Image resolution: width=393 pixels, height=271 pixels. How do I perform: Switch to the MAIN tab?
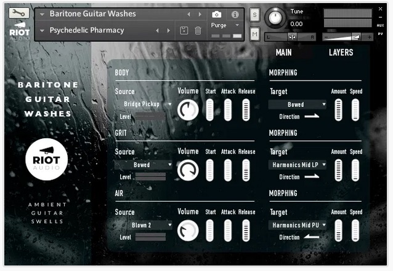pyautogui.click(x=283, y=52)
